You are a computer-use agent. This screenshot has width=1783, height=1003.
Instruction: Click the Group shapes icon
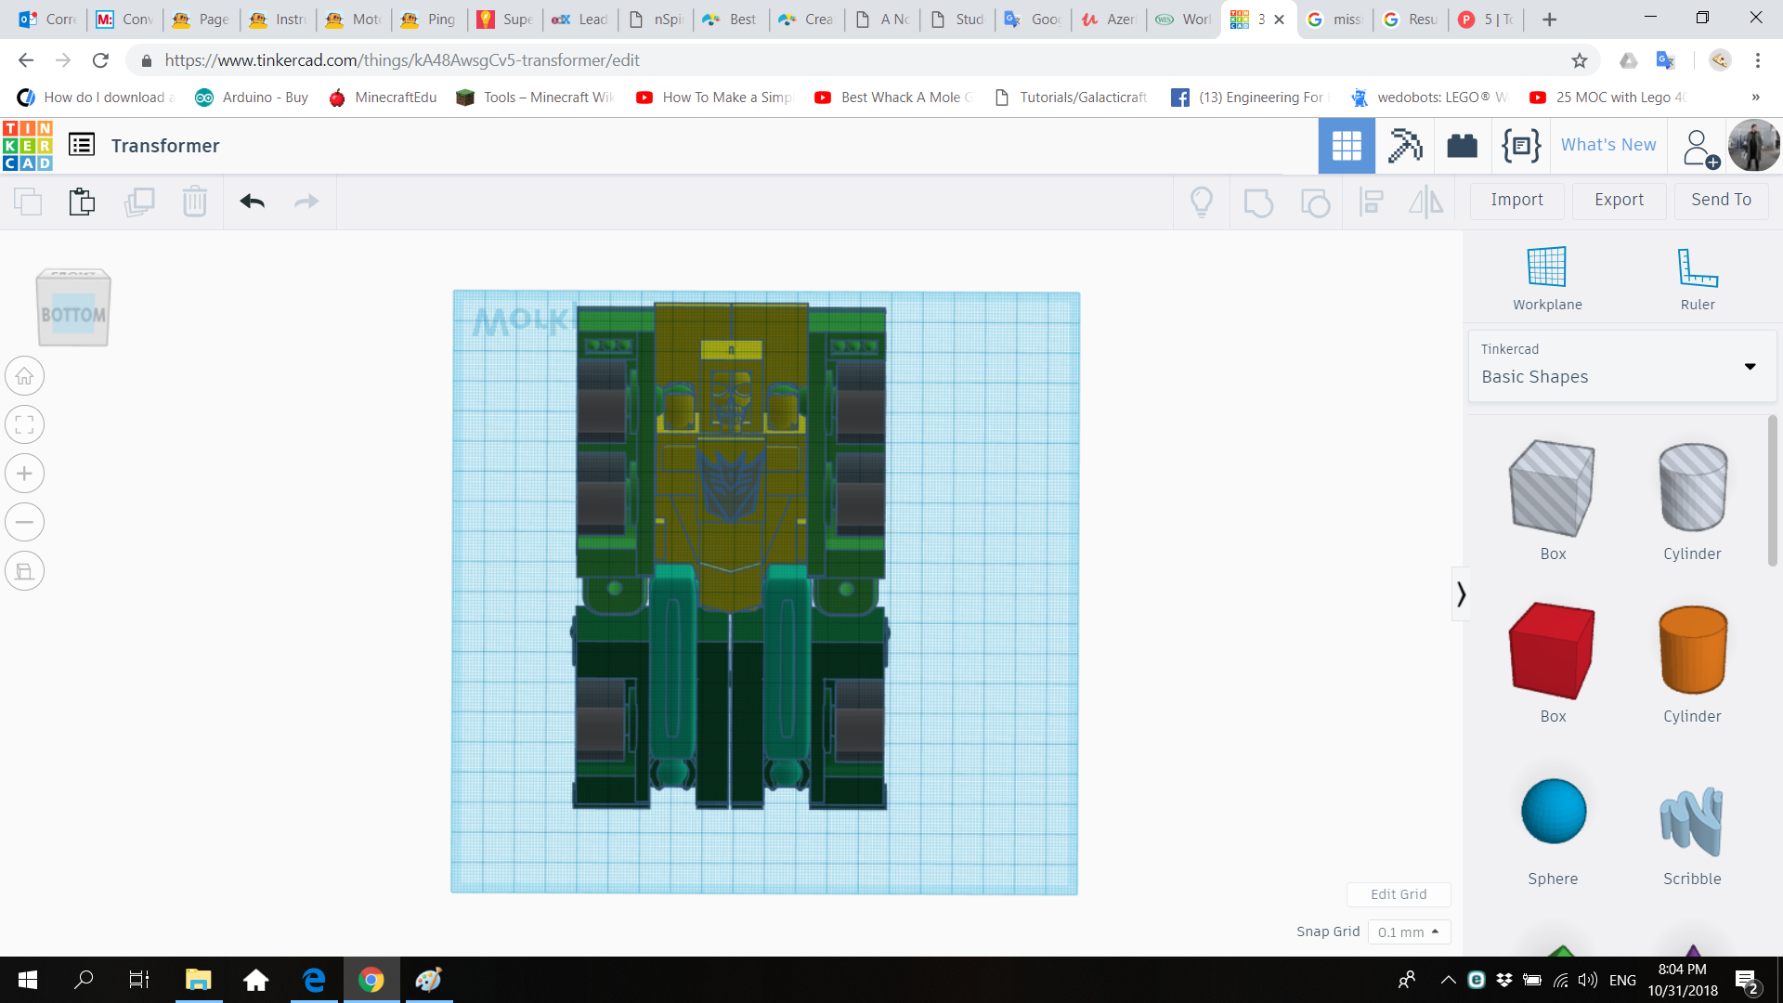1258,202
